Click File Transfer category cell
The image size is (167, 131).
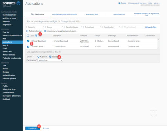(84, 47)
